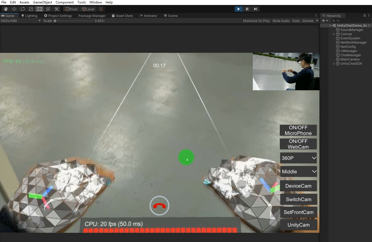Open the Window menu
This screenshot has width=372, height=242.
point(96,2)
